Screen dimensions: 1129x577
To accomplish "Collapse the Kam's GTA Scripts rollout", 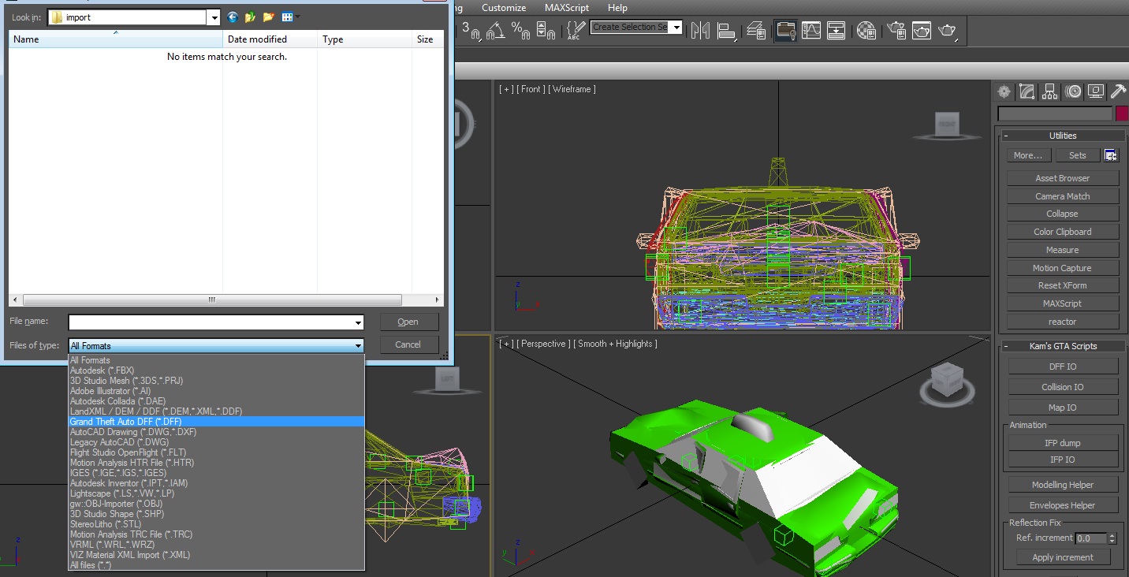I will pos(1062,346).
